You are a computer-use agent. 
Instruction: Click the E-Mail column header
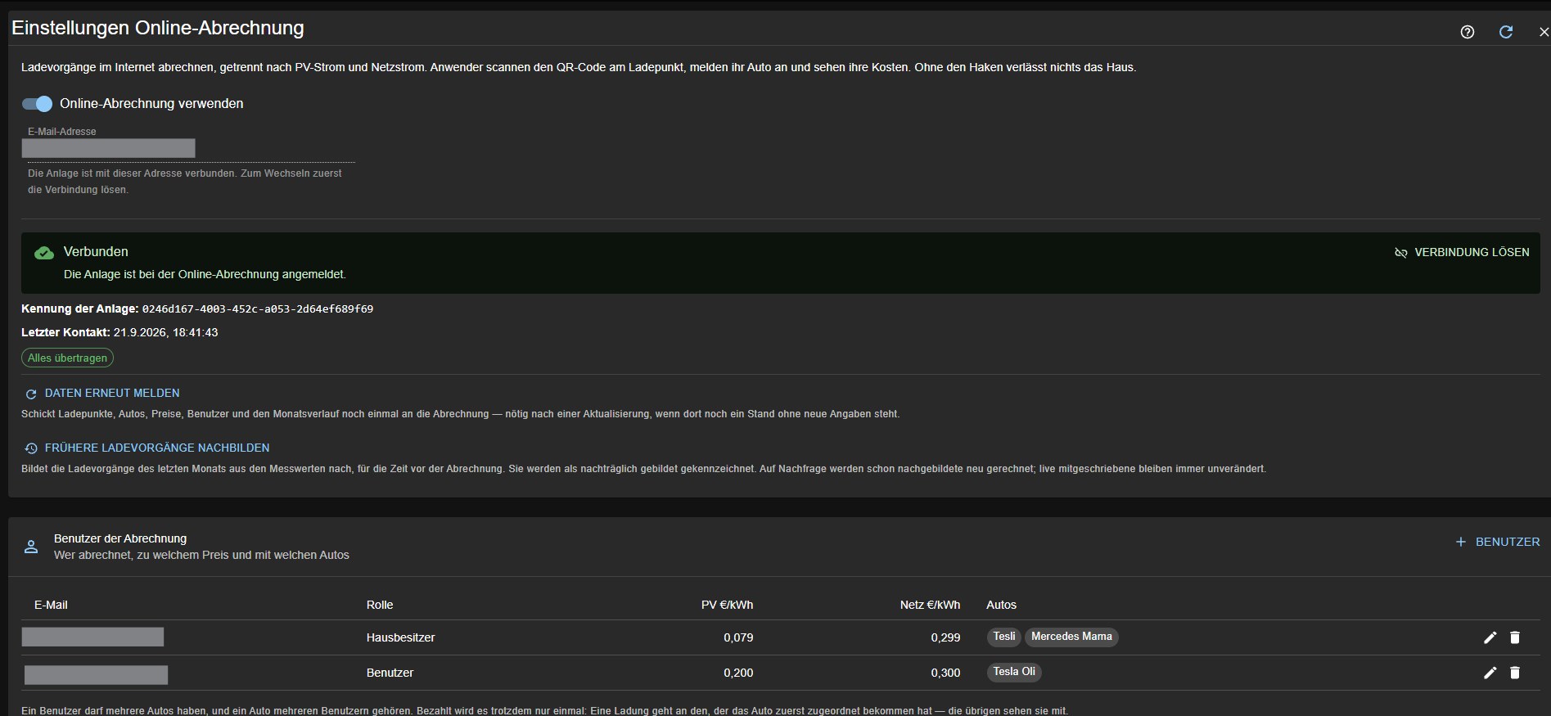51,606
